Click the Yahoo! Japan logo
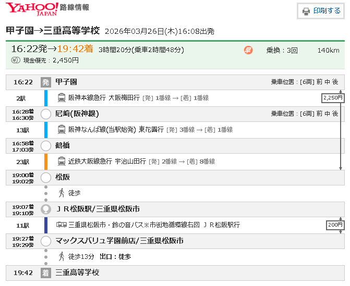 click(31, 9)
